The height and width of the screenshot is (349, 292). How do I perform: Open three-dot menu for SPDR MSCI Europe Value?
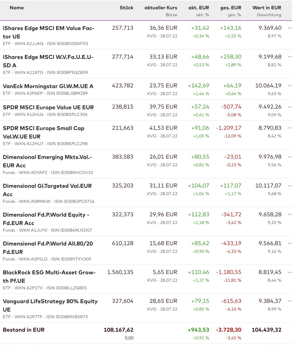click(x=290, y=107)
